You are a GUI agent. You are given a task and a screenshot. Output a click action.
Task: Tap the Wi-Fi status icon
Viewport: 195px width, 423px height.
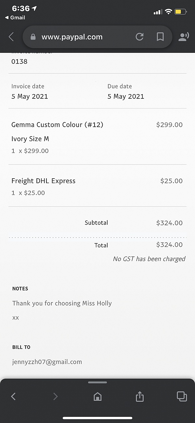point(168,12)
